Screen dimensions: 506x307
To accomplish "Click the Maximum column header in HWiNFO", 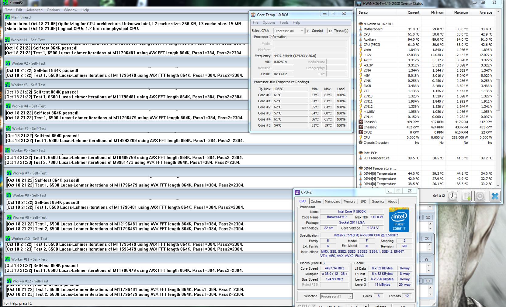I will pos(457,12).
